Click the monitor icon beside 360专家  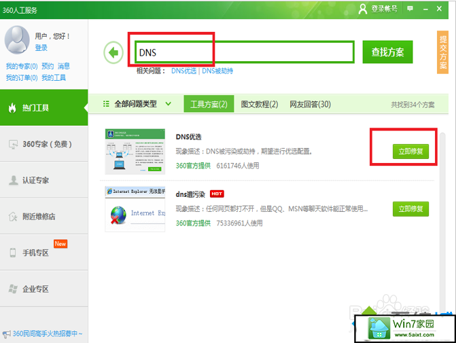coord(13,144)
